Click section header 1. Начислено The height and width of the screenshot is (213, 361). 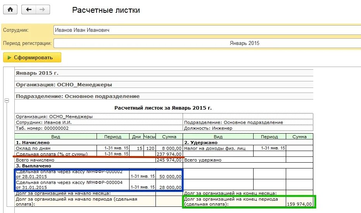pos(99,143)
